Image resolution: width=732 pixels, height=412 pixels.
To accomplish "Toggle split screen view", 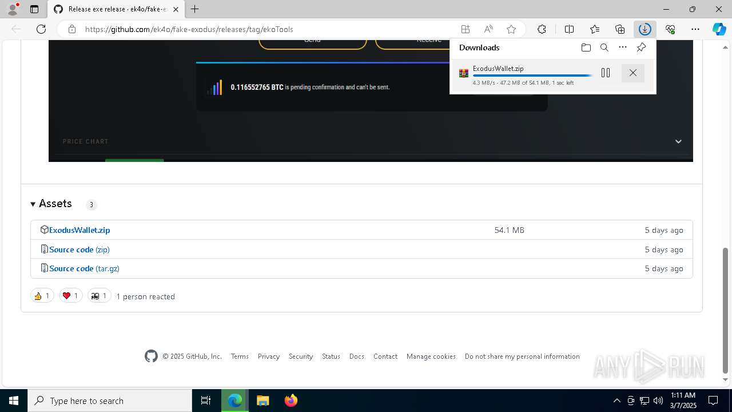I will coord(569,29).
